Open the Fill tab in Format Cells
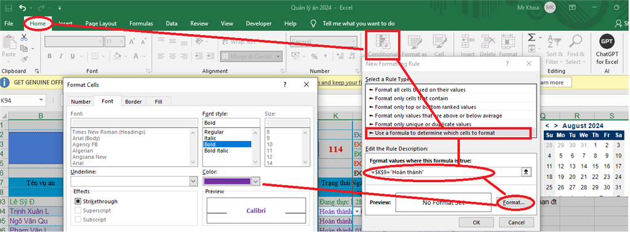 [x=158, y=102]
